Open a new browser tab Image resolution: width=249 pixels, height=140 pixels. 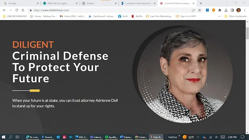[x=201, y=3]
